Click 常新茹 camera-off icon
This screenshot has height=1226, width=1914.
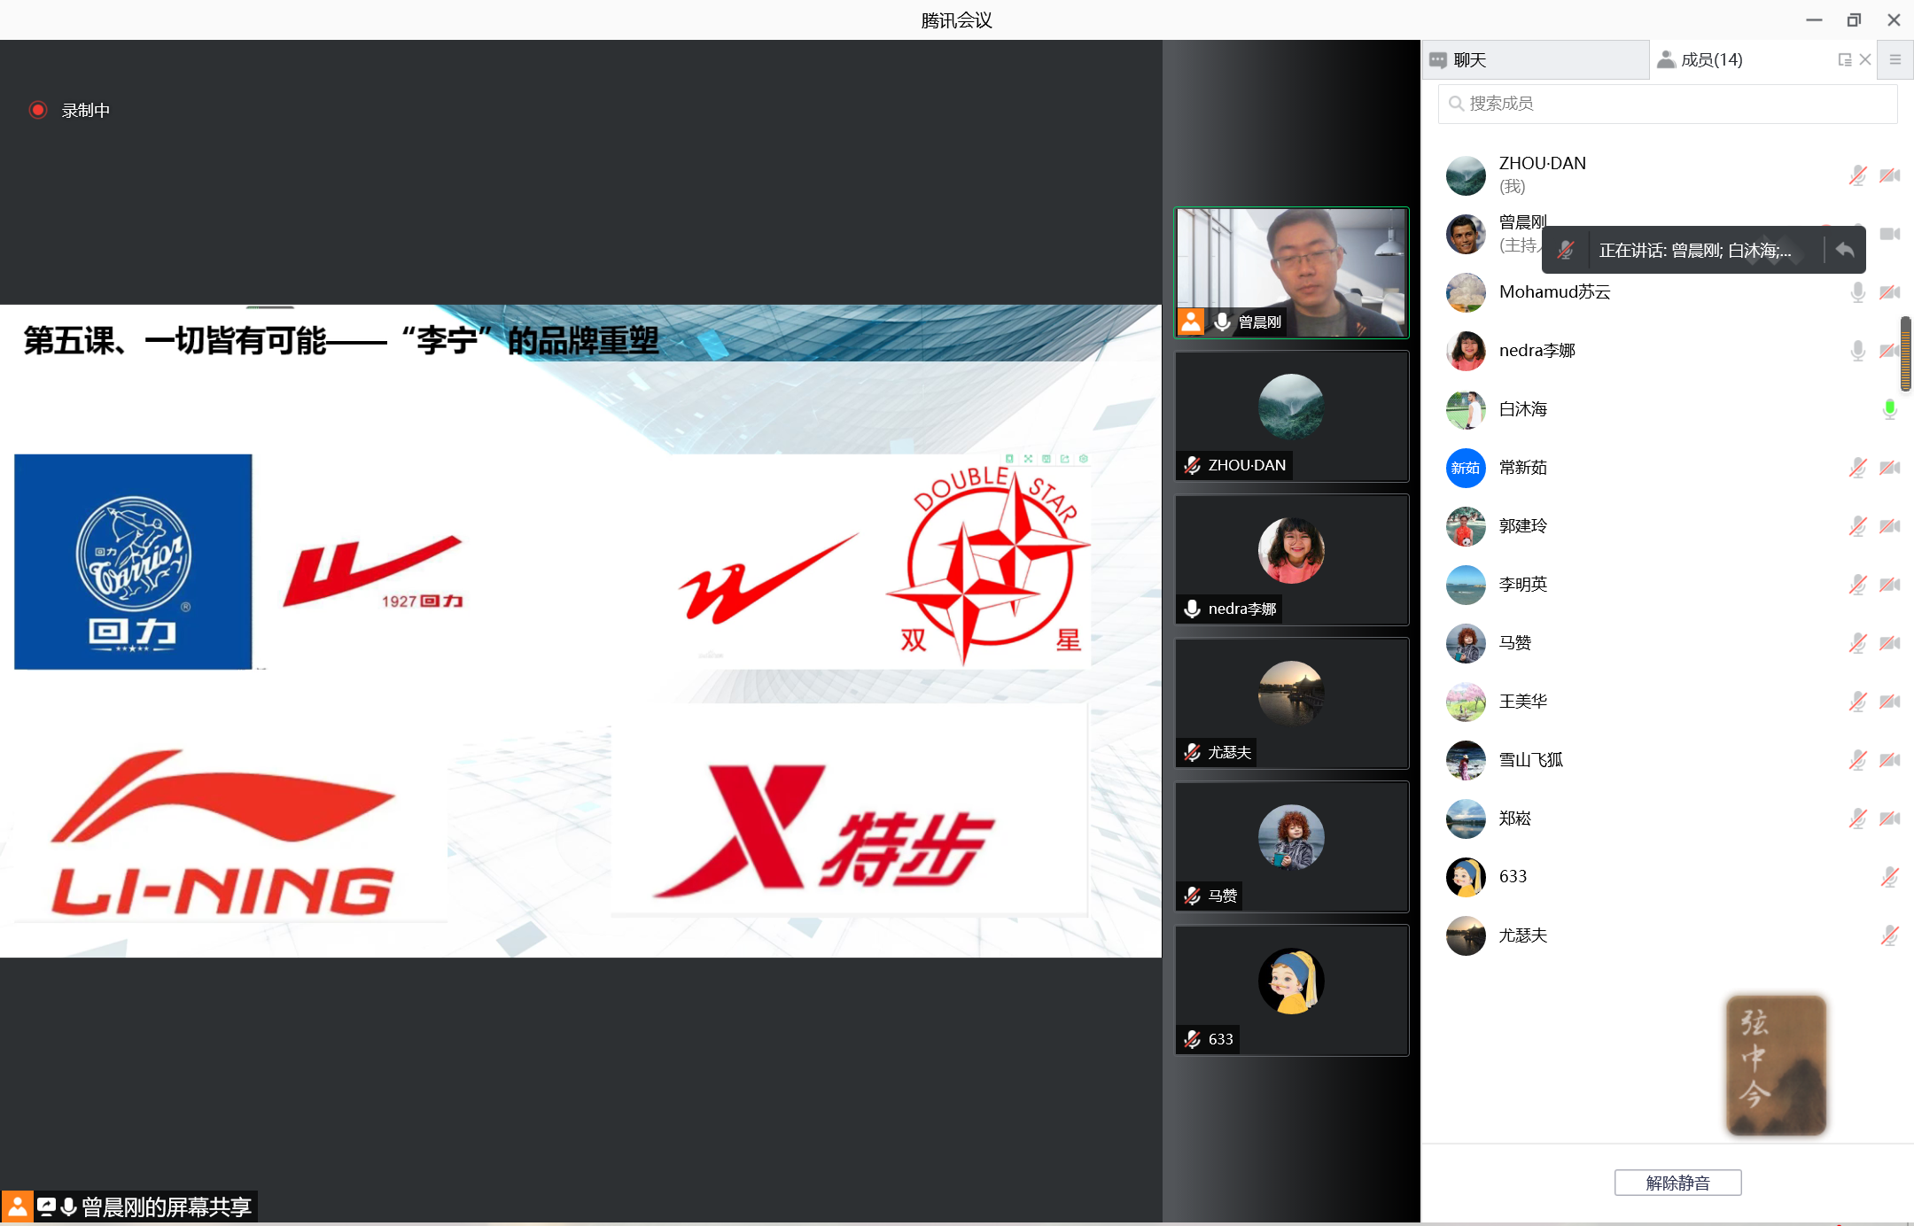[1890, 468]
